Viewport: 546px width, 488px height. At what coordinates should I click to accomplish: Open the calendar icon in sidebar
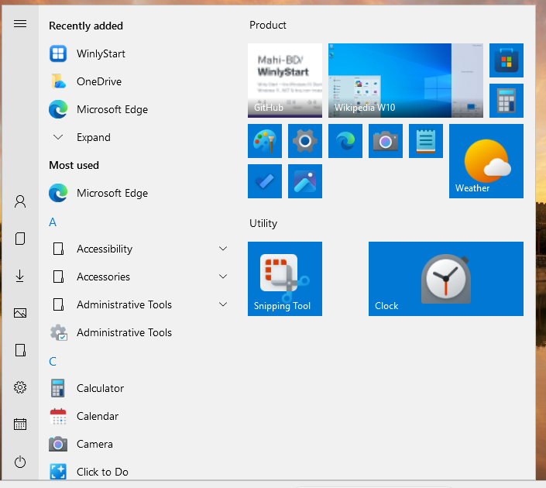[x=20, y=424]
